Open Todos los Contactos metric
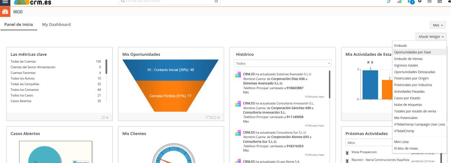 [x=25, y=90]
